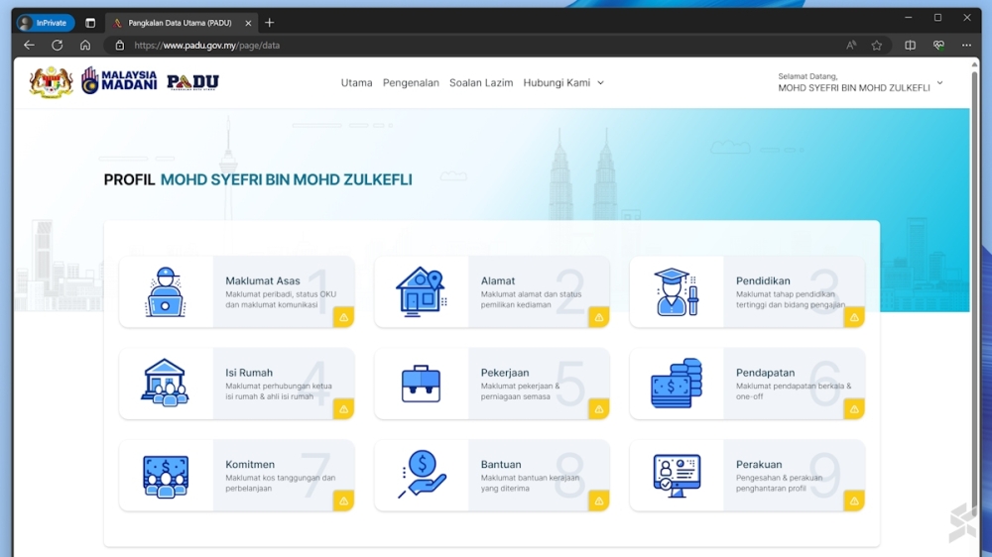This screenshot has height=557, width=992.
Task: Click the PADU logo in header
Action: pyautogui.click(x=192, y=82)
